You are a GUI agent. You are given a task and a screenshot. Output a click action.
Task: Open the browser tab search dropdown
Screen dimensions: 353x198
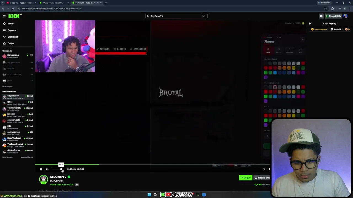click(2, 3)
